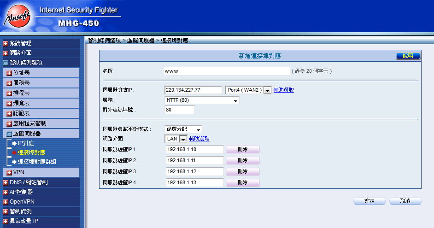Expand the 系統管理 menu plus icon
This screenshot has width=434, height=228.
coord(6,43)
